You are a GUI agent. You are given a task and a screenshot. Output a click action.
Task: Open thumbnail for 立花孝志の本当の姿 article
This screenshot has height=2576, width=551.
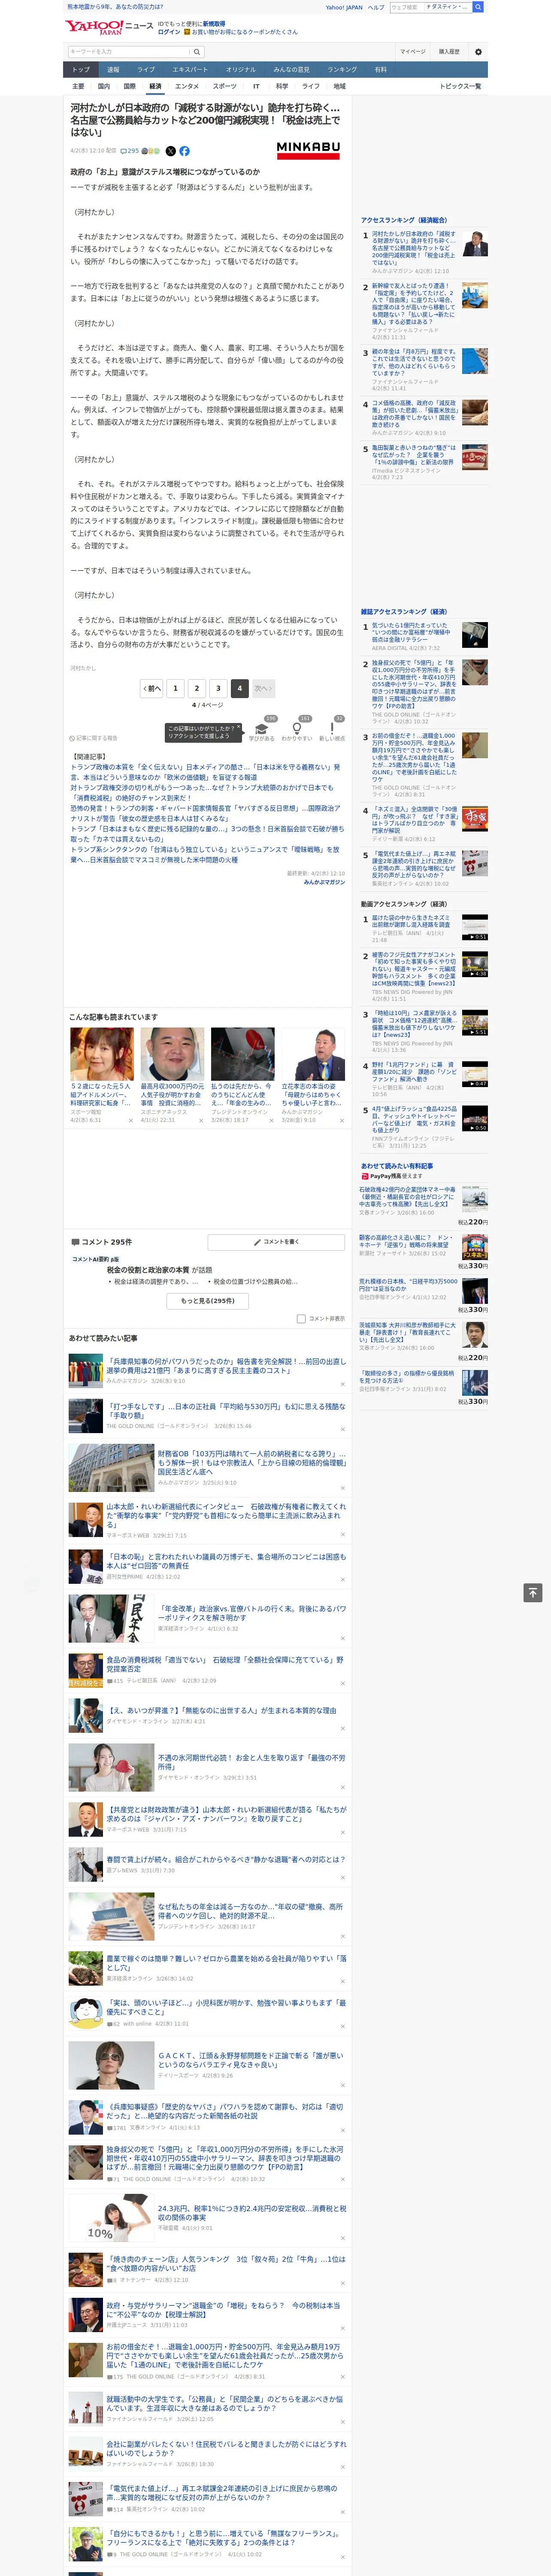[x=313, y=1054]
